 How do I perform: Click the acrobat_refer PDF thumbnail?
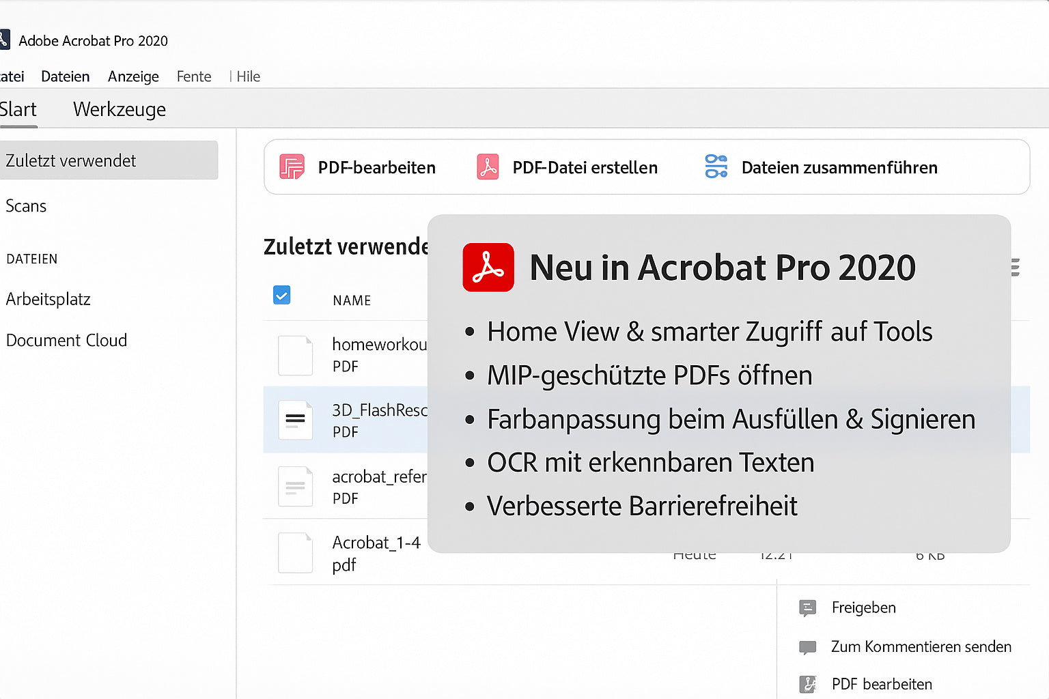(295, 486)
